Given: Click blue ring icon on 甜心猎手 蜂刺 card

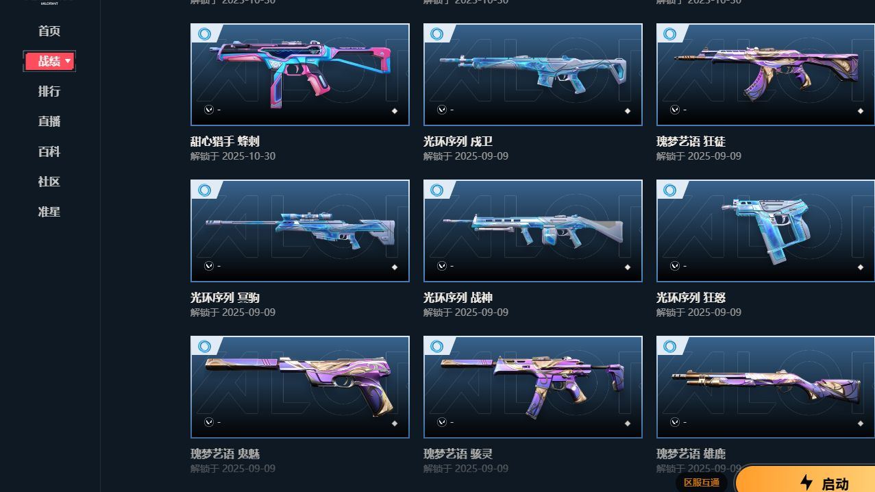Looking at the screenshot, I should coord(204,34).
